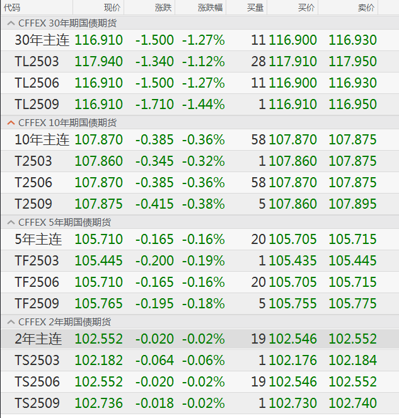Viewport: 399px width, 418px height.
Task: Collapse the CFFEX 5年期国债期货 section
Action: click(11, 223)
